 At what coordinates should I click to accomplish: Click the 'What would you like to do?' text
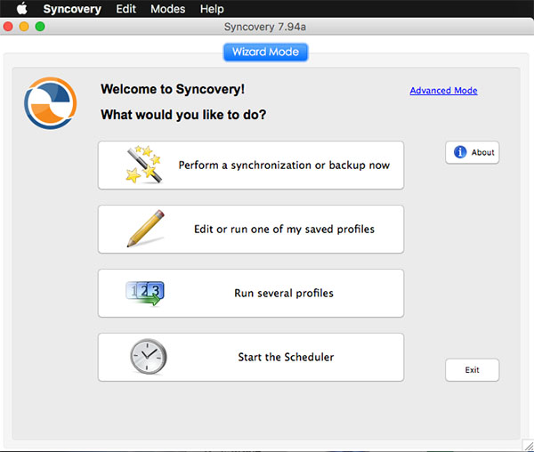pos(183,115)
